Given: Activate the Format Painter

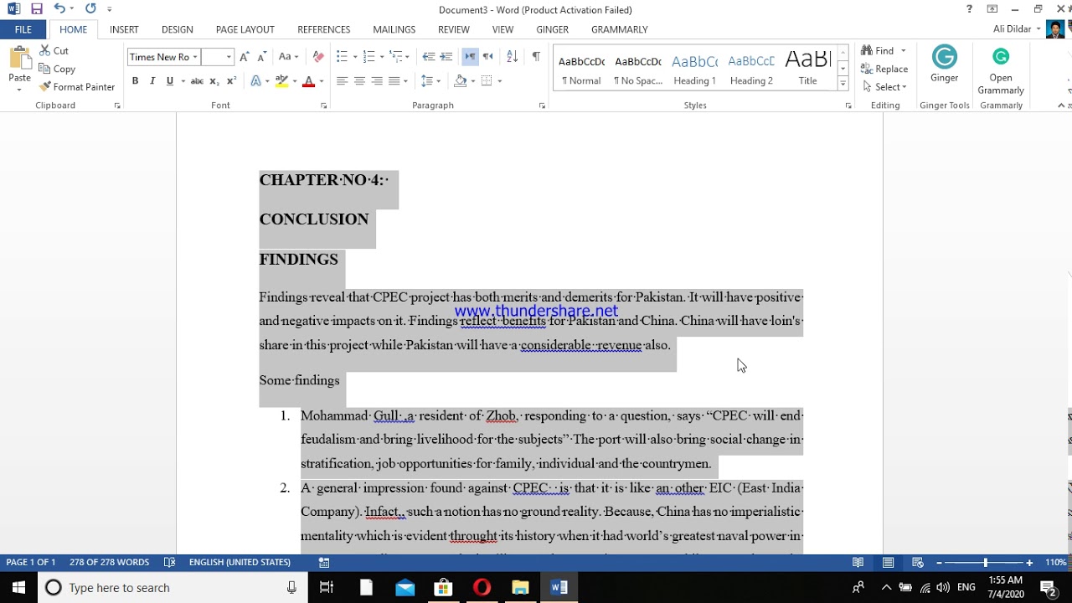Looking at the screenshot, I should 76,87.
